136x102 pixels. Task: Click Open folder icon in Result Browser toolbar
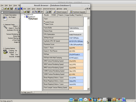(25, 12)
